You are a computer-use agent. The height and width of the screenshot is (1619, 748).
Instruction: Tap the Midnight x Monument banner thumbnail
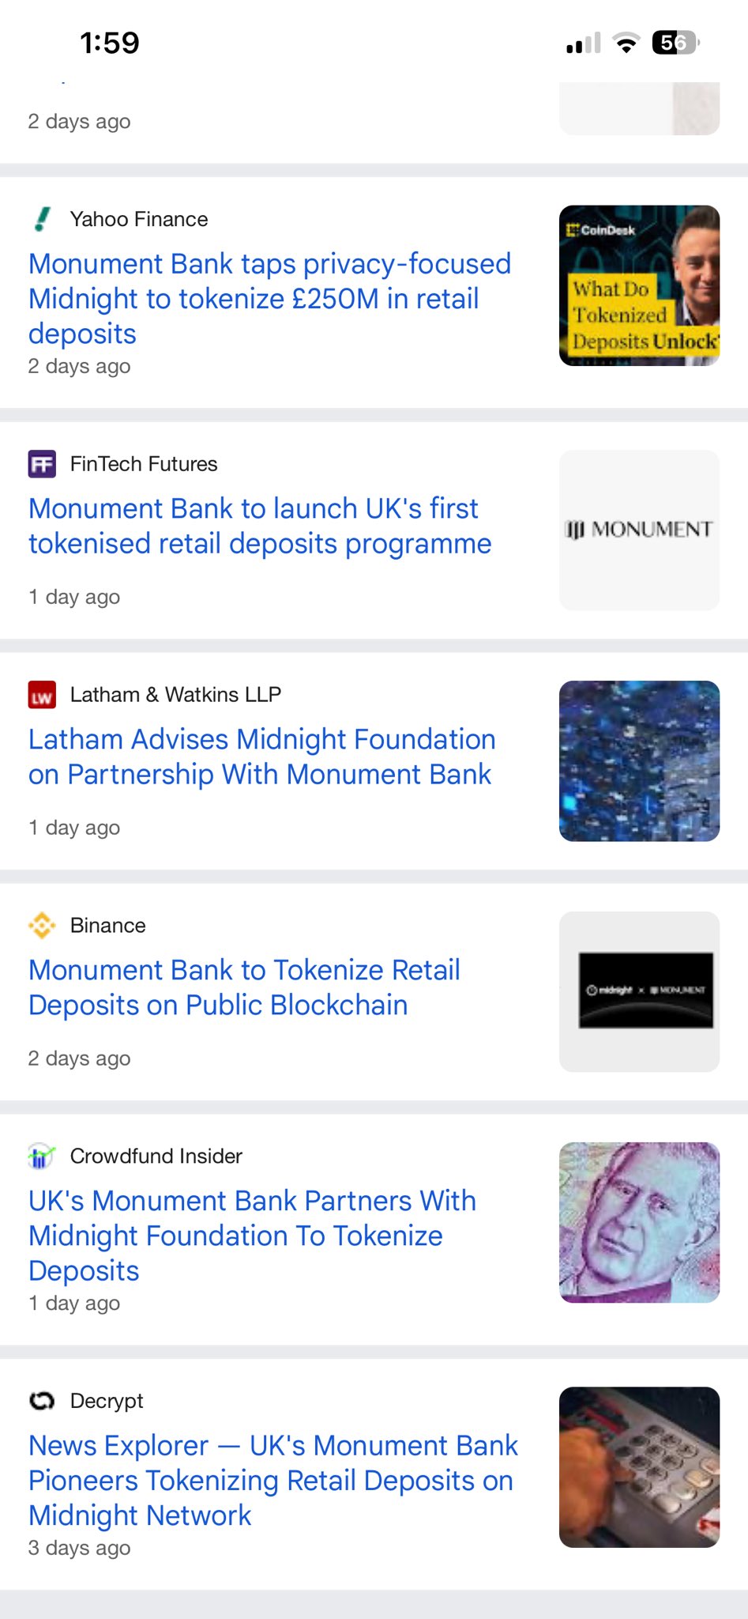(x=639, y=991)
